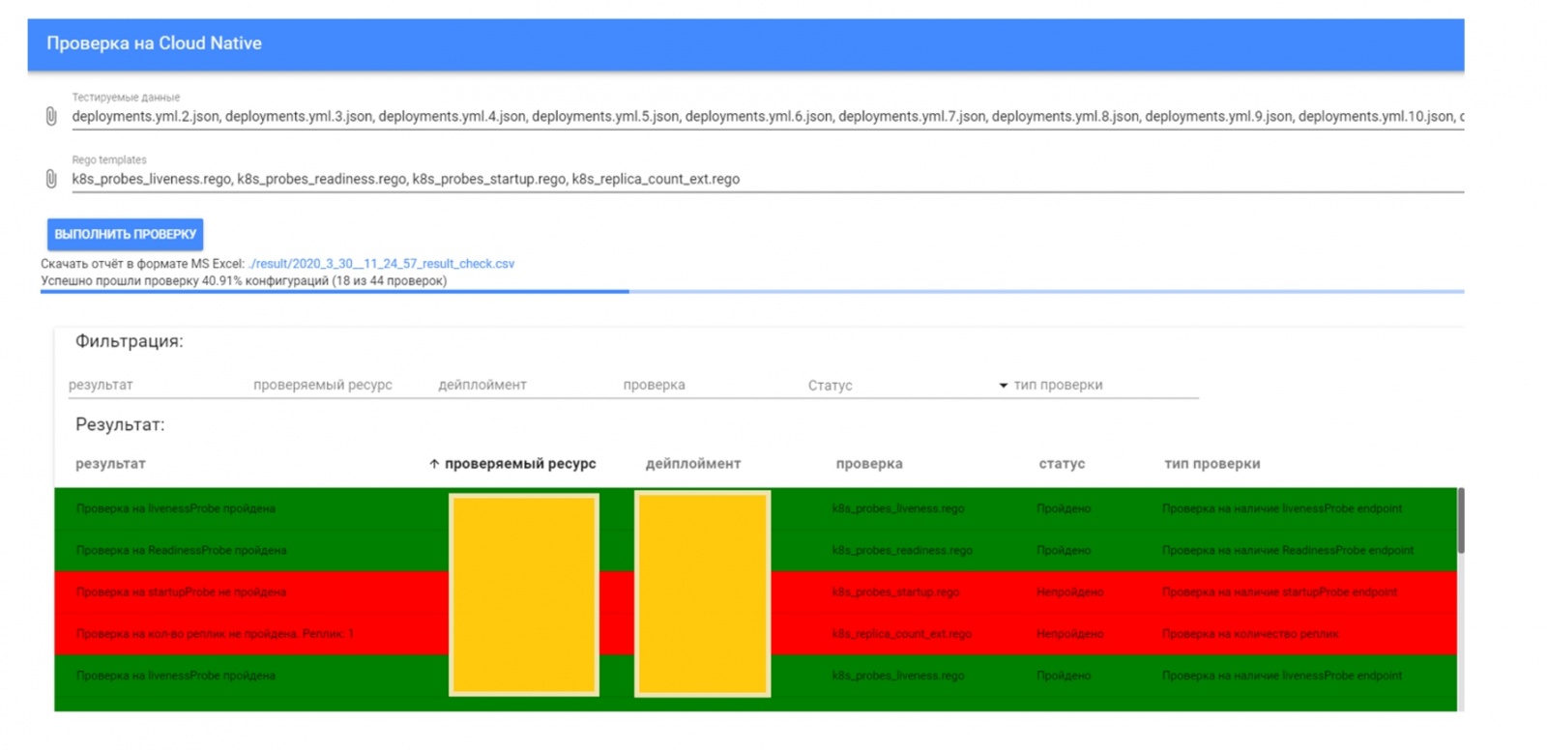This screenshot has width=1547, height=750.
Task: Click the check progress bar
Action: click(752, 291)
